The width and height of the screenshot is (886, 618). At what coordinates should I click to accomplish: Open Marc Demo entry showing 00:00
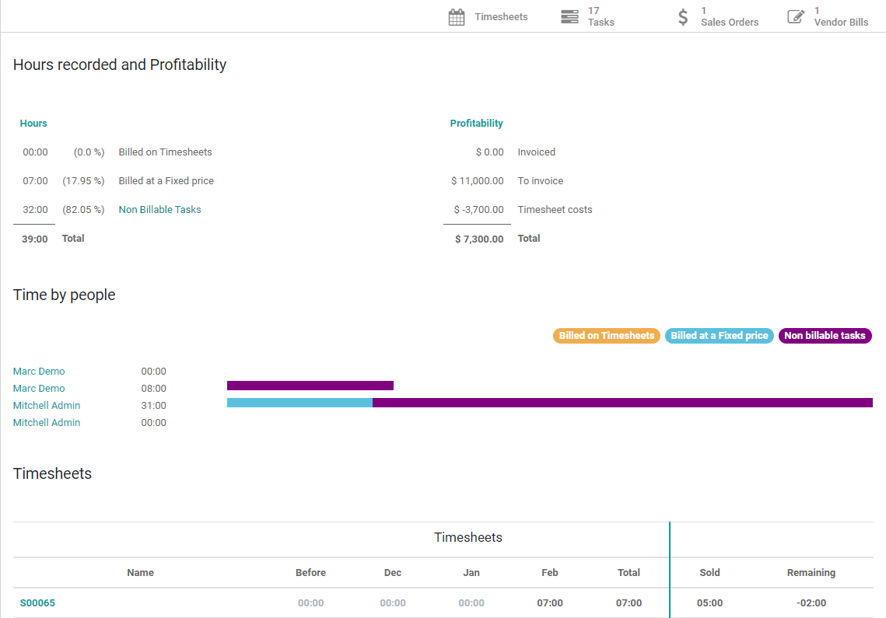[x=39, y=371]
